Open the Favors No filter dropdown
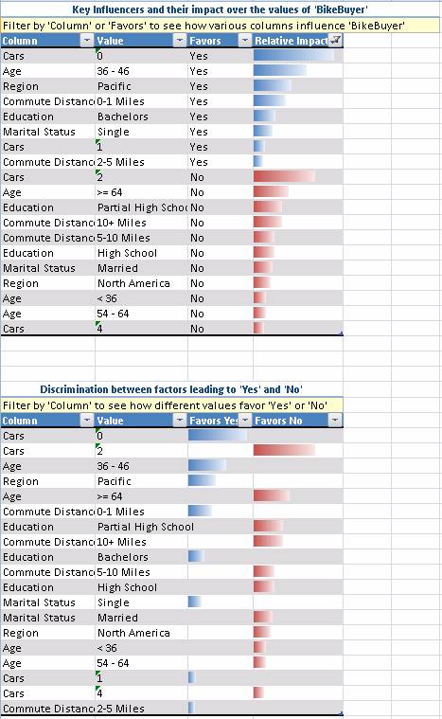 point(335,421)
